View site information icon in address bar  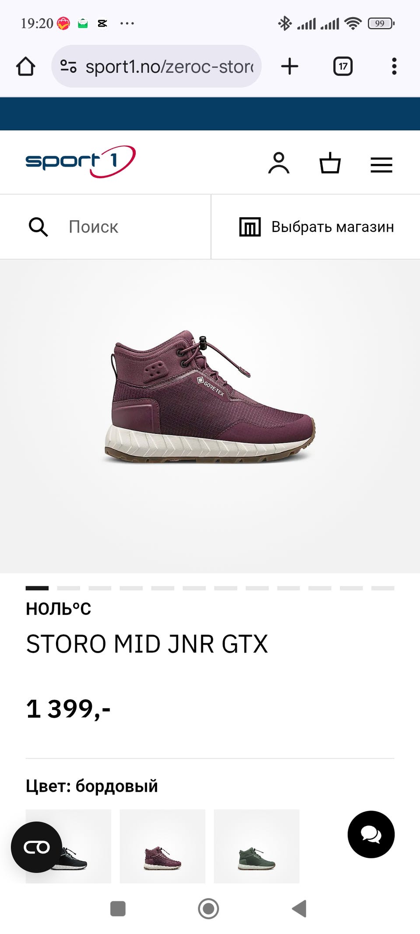pos(68,67)
